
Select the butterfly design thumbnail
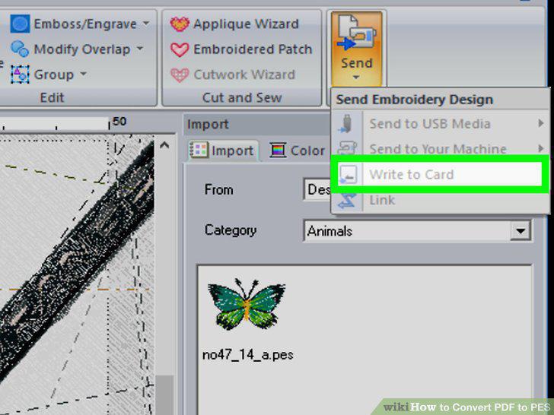tap(247, 304)
